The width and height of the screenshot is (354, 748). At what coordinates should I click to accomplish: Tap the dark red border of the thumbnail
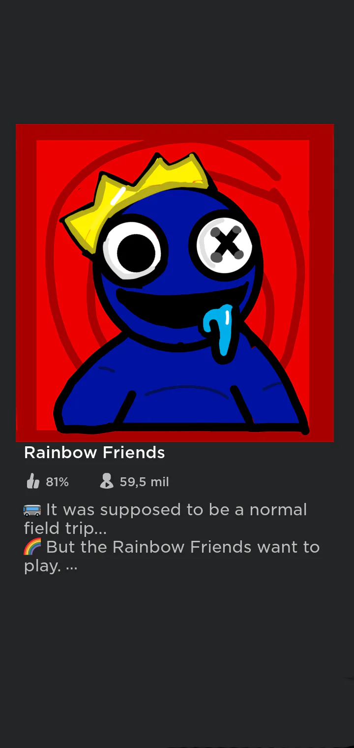(x=175, y=132)
